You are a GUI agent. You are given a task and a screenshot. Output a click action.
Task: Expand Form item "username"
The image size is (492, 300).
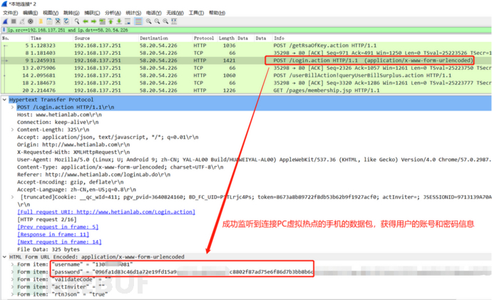tap(12, 264)
